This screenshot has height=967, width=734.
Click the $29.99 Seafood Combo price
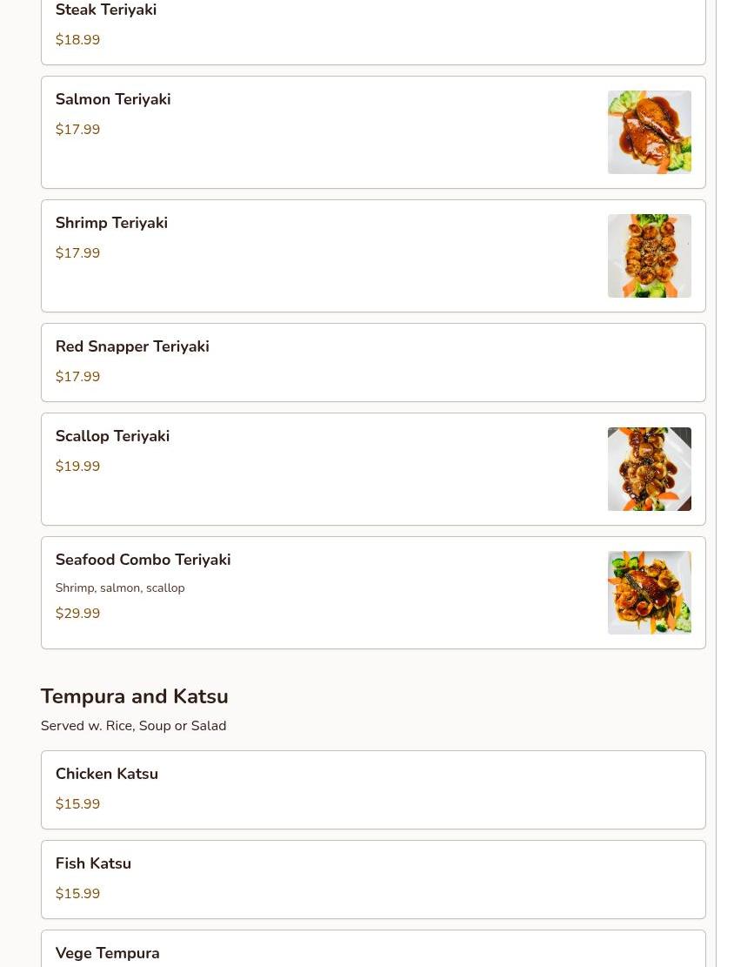pyautogui.click(x=77, y=613)
